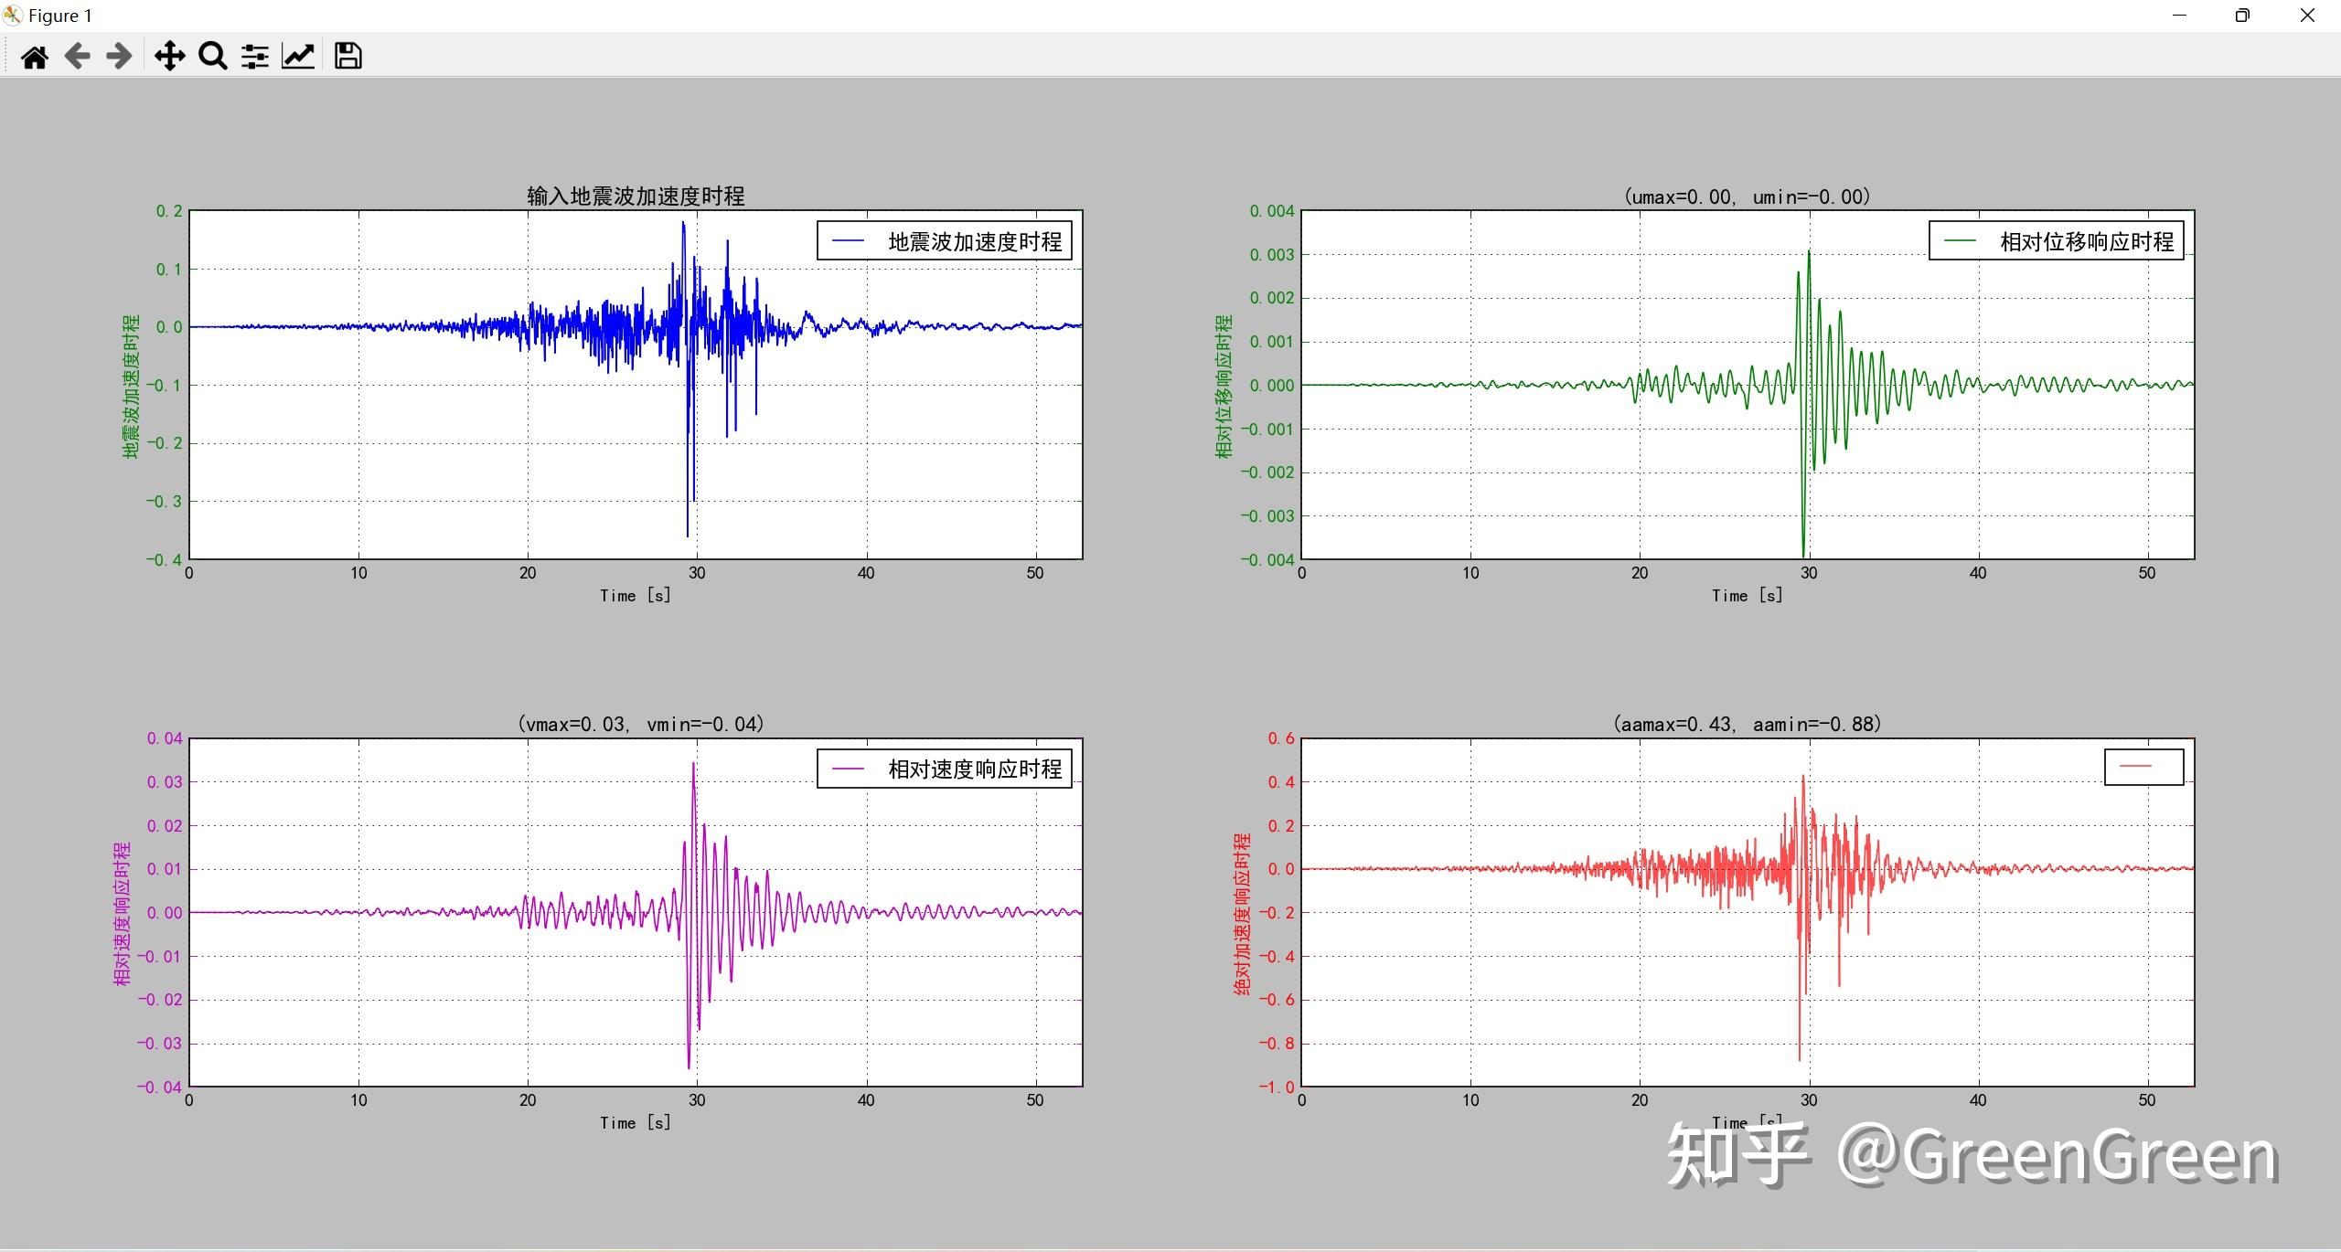Click the y-axis label 地震波加速度时程

(132, 386)
